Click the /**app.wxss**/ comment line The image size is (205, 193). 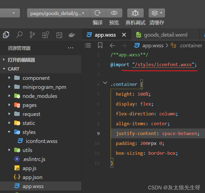click(129, 55)
